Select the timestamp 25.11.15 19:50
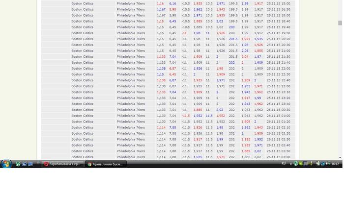This screenshot has width=344, height=219. [279, 33]
